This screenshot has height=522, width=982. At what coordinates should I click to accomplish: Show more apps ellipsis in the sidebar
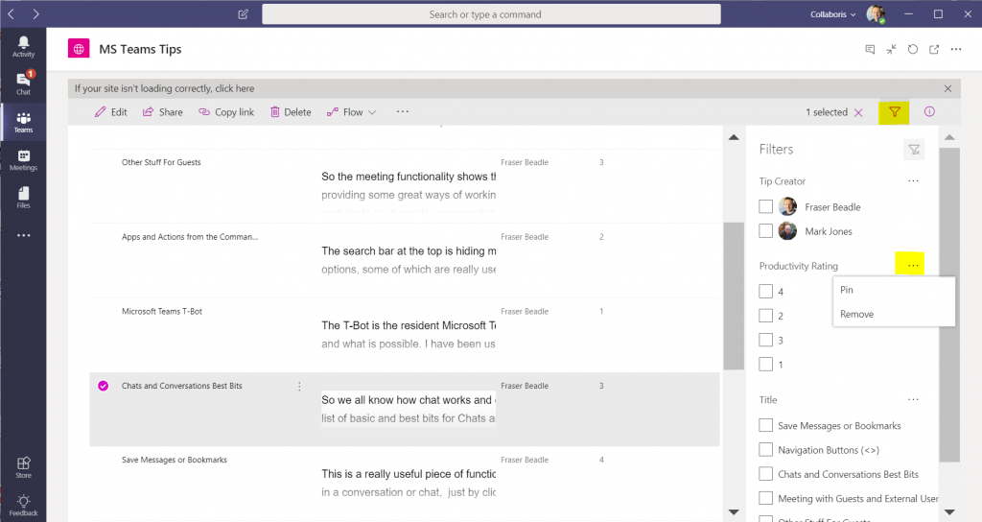[23, 236]
